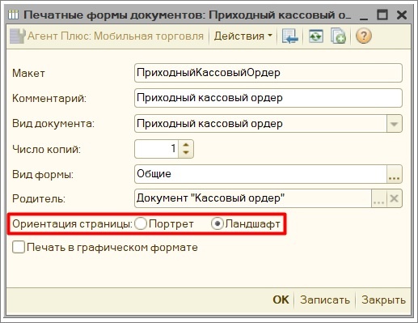
Task: Click the Число копий number field
Action: coord(156,149)
